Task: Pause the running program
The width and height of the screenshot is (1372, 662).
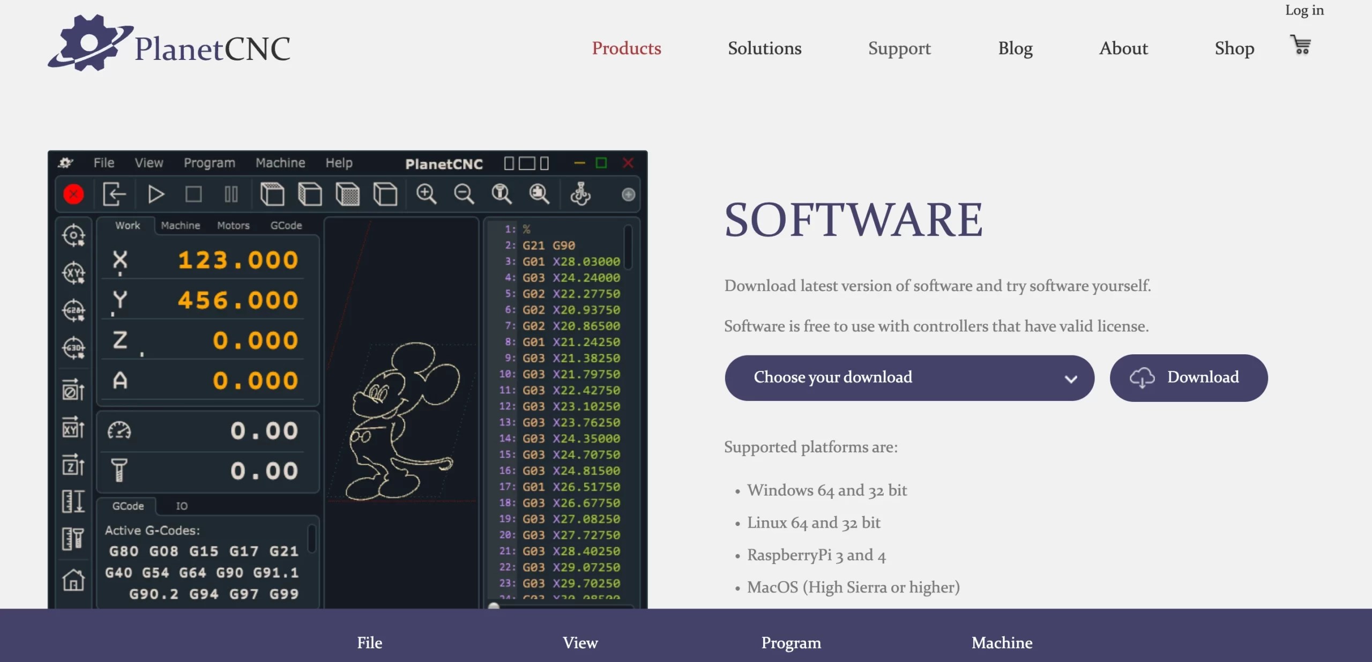Action: 230,194
